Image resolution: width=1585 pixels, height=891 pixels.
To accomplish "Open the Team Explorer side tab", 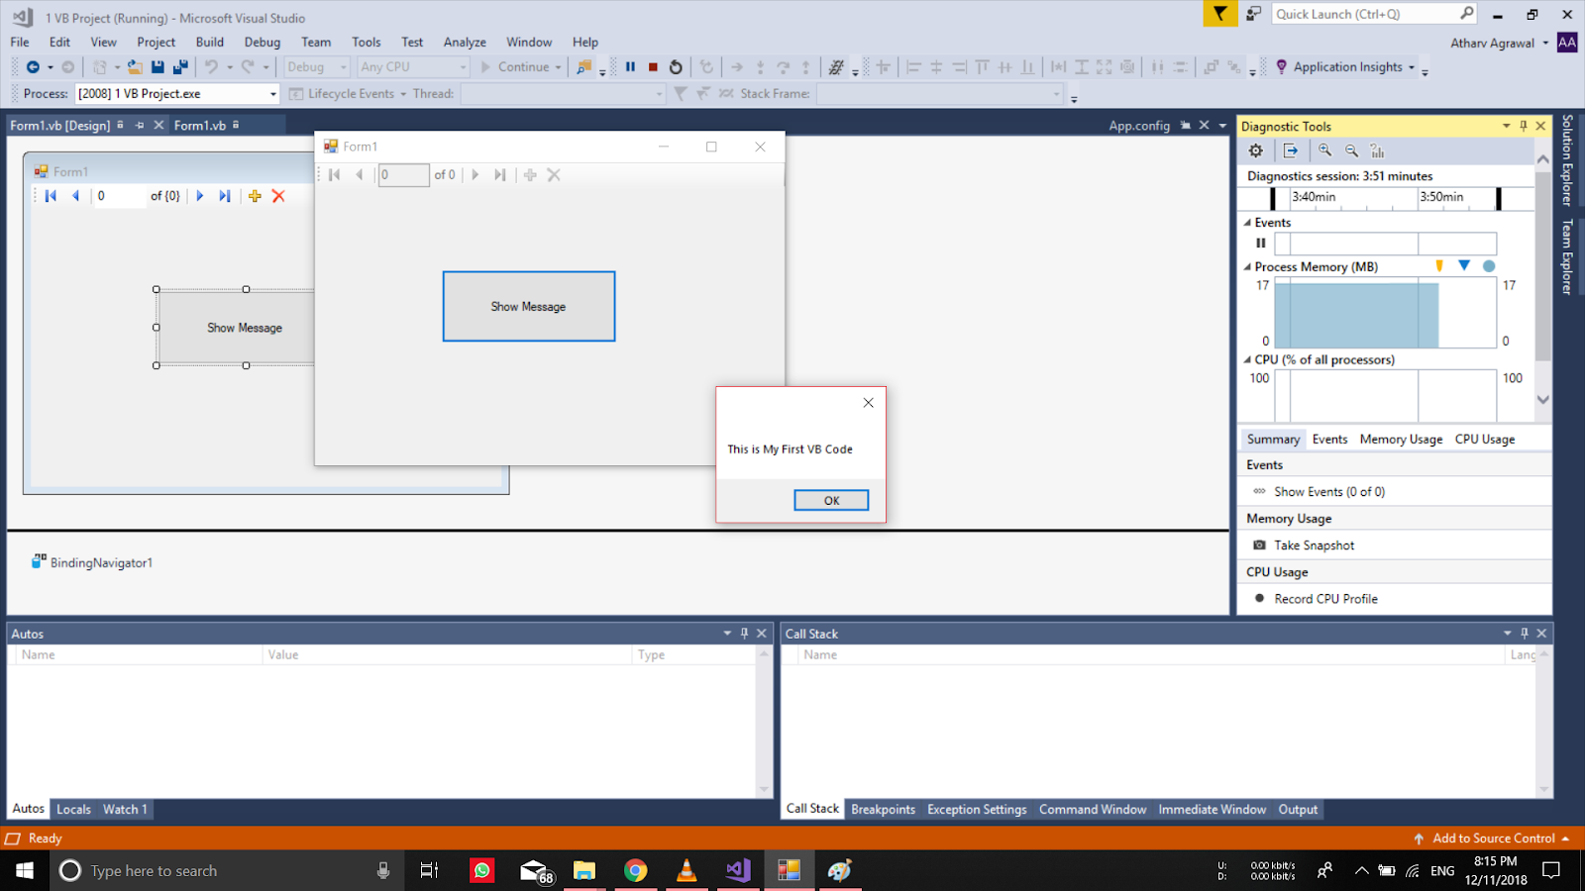I will point(1567,256).
